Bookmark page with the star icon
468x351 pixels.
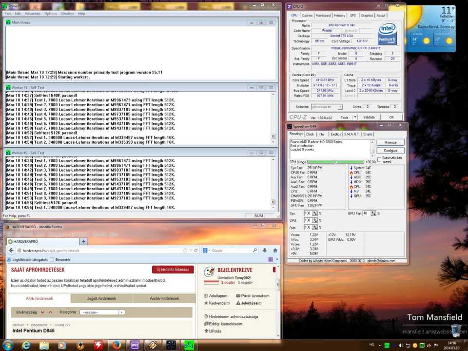point(185,251)
